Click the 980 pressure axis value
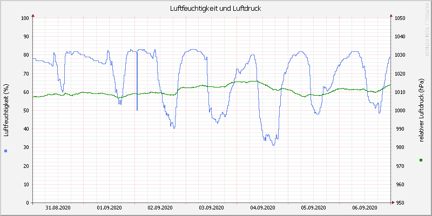 click(x=399, y=147)
